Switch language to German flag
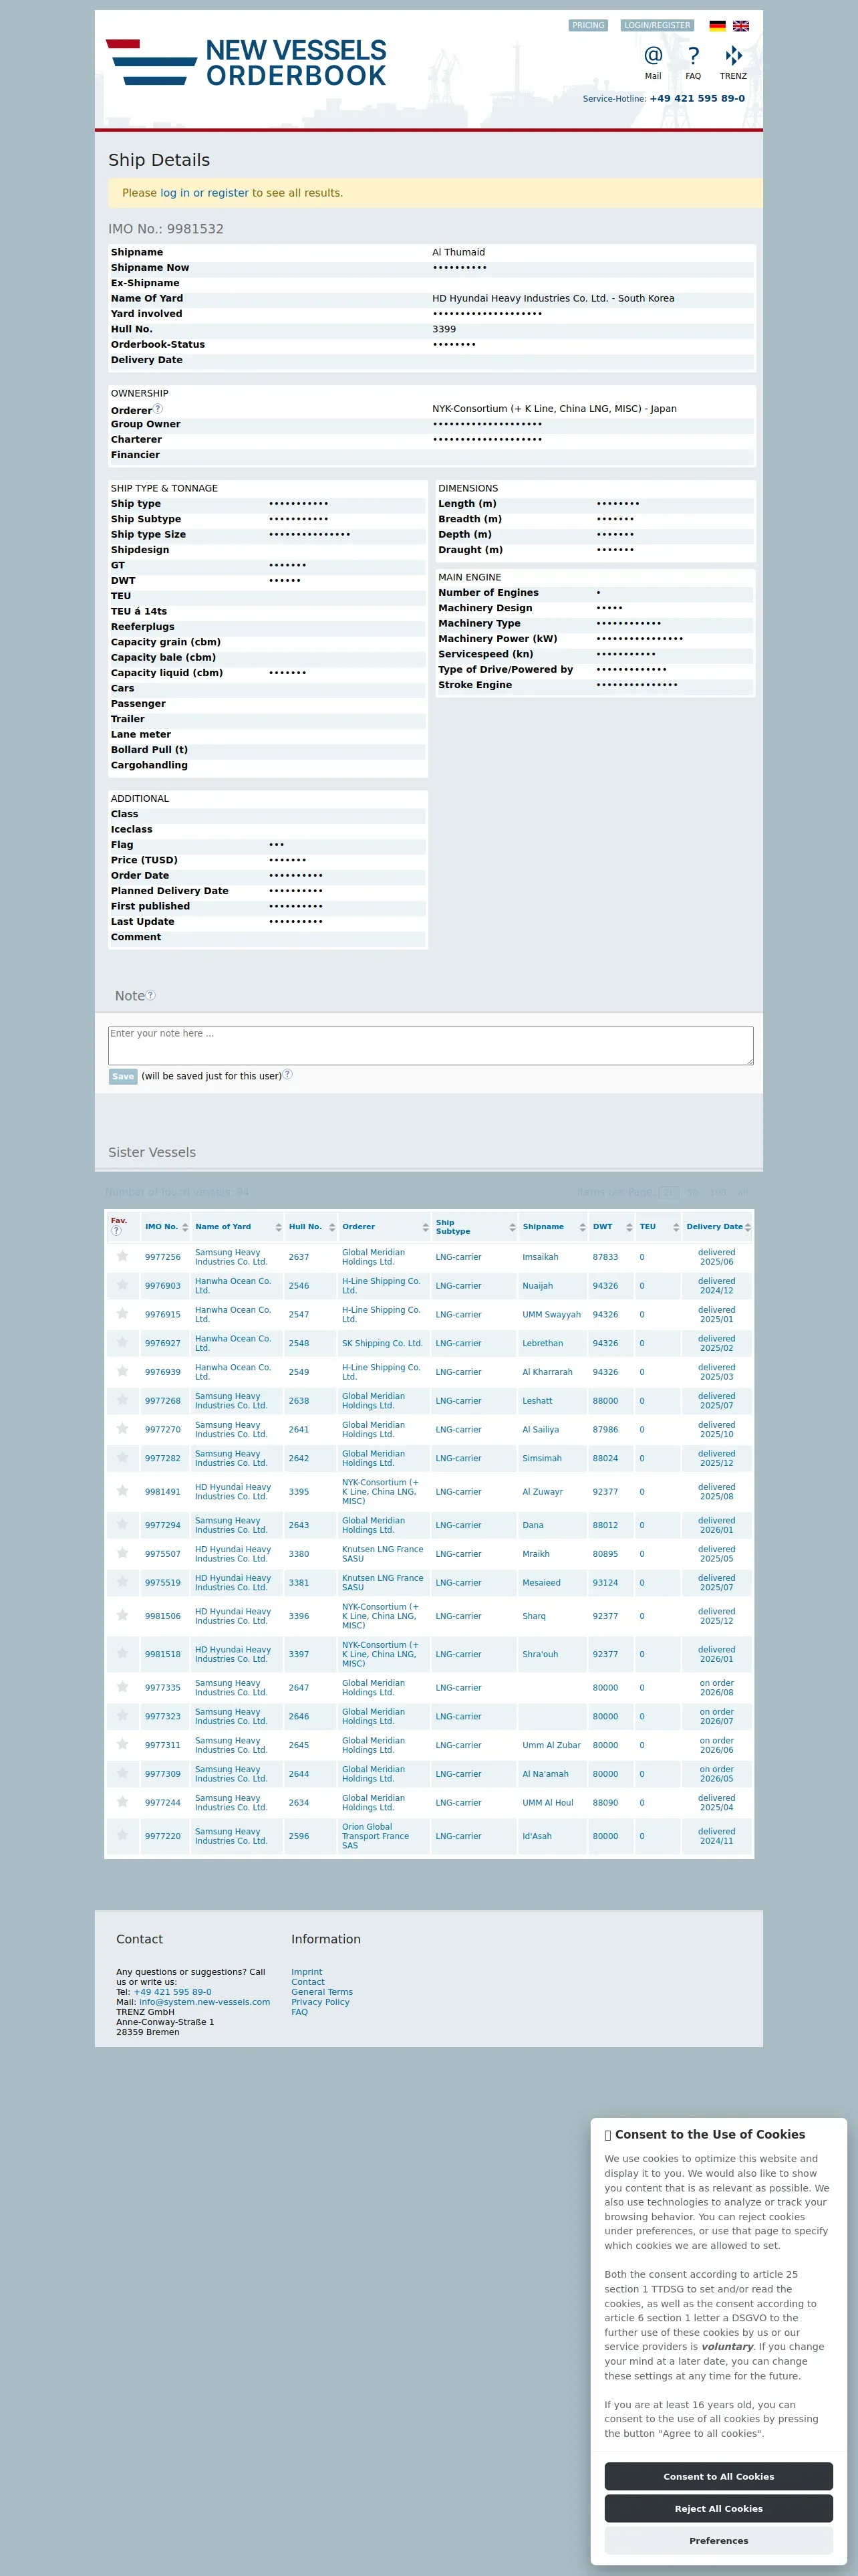The width and height of the screenshot is (858, 2576). [717, 26]
